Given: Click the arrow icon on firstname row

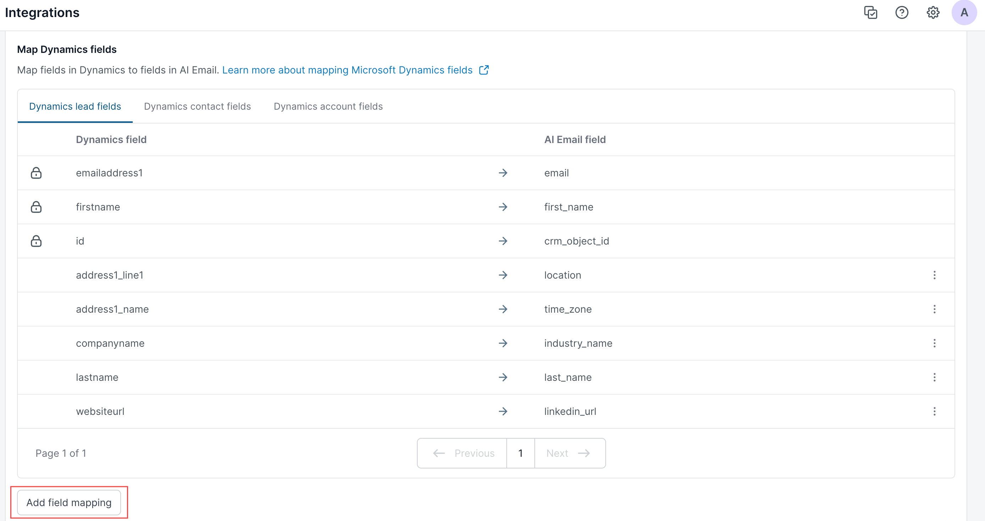Looking at the screenshot, I should 503,207.
